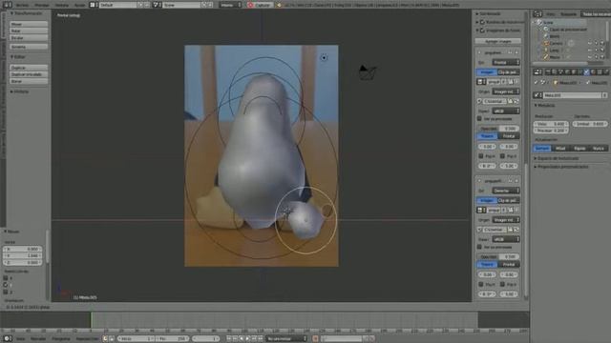Expand the Sombreado panel
Viewport: 611px width, 343px height.
coord(490,13)
